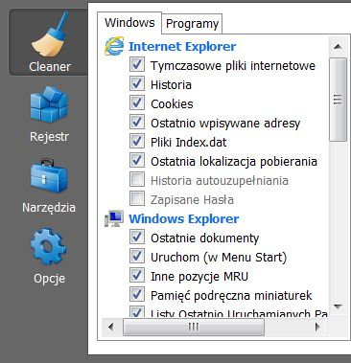Select the Rejestr registry cubes icon

pyautogui.click(x=49, y=104)
